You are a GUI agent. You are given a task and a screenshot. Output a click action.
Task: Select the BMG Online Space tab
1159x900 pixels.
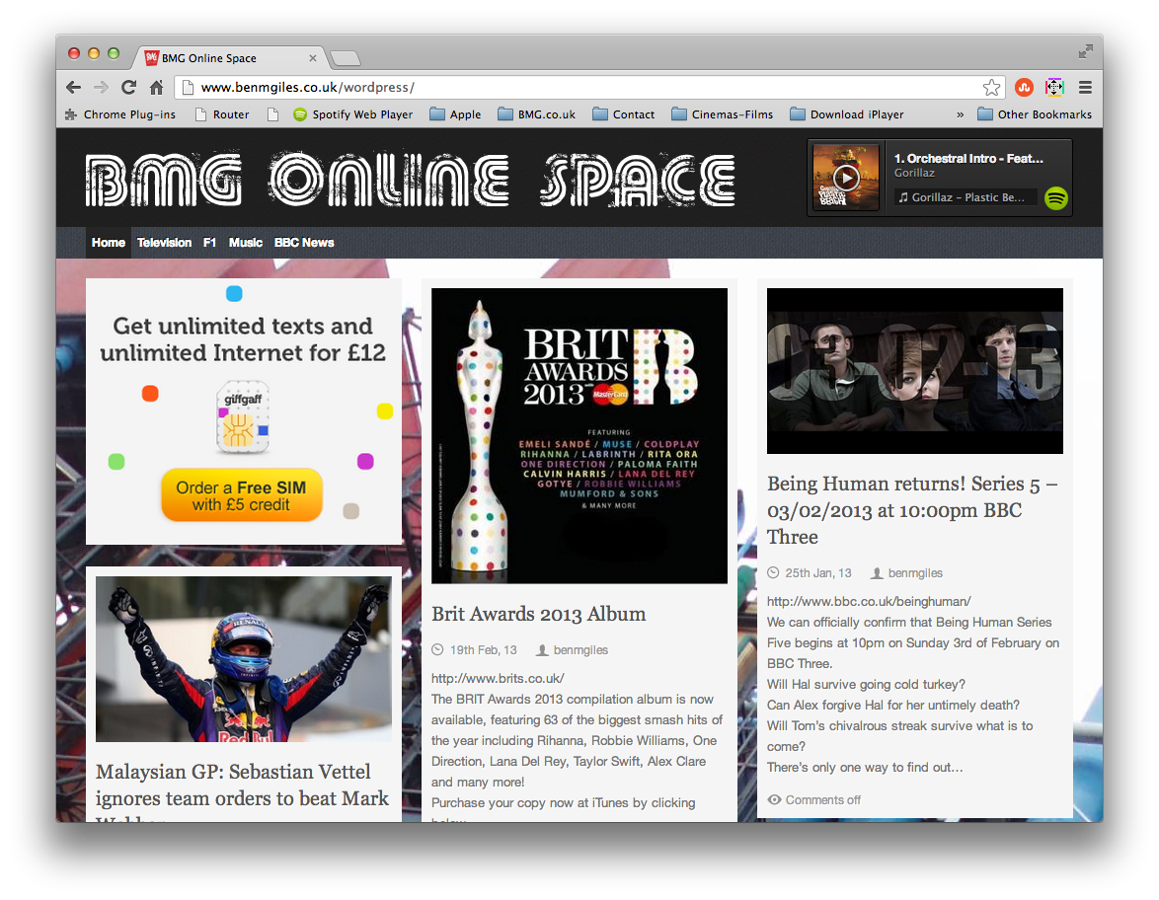coord(229,57)
